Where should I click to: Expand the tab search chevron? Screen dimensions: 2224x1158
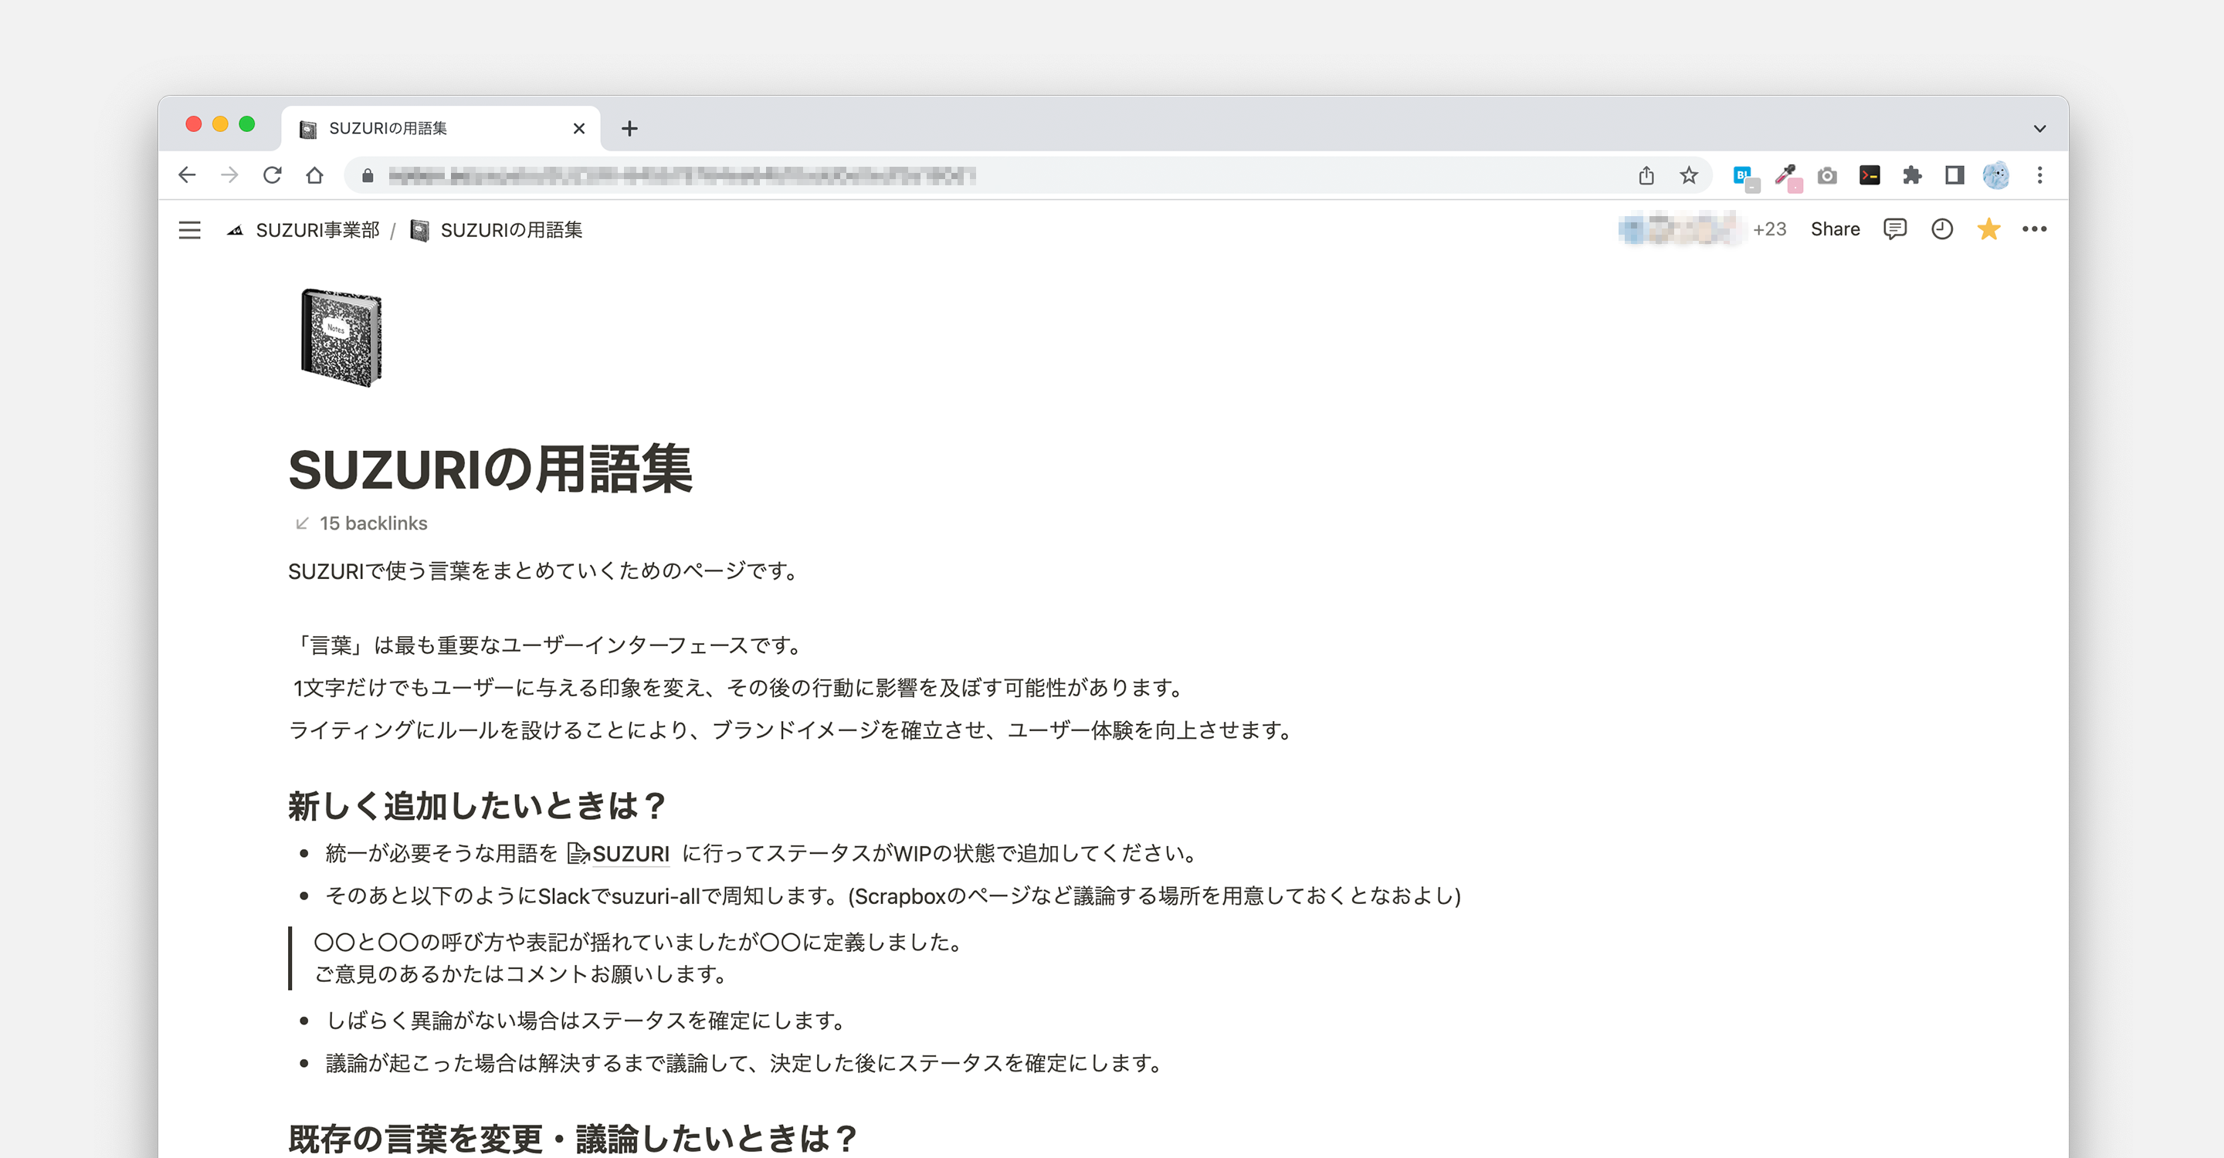click(x=2039, y=129)
